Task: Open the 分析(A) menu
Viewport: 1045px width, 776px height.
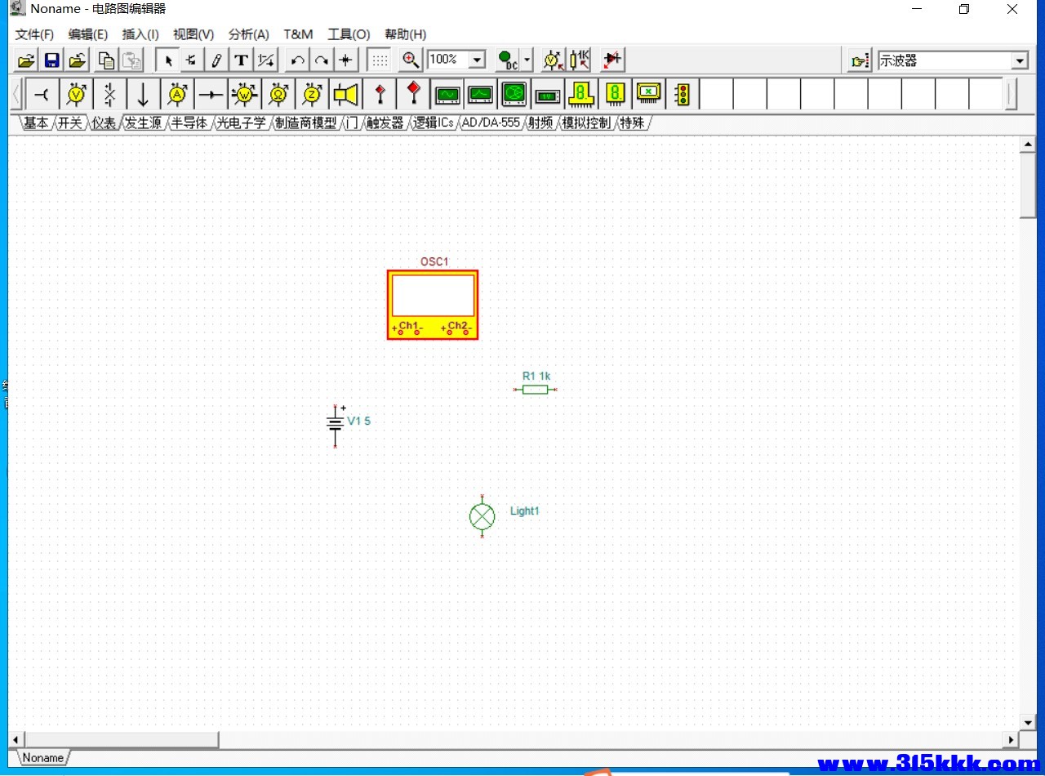Action: click(x=248, y=34)
